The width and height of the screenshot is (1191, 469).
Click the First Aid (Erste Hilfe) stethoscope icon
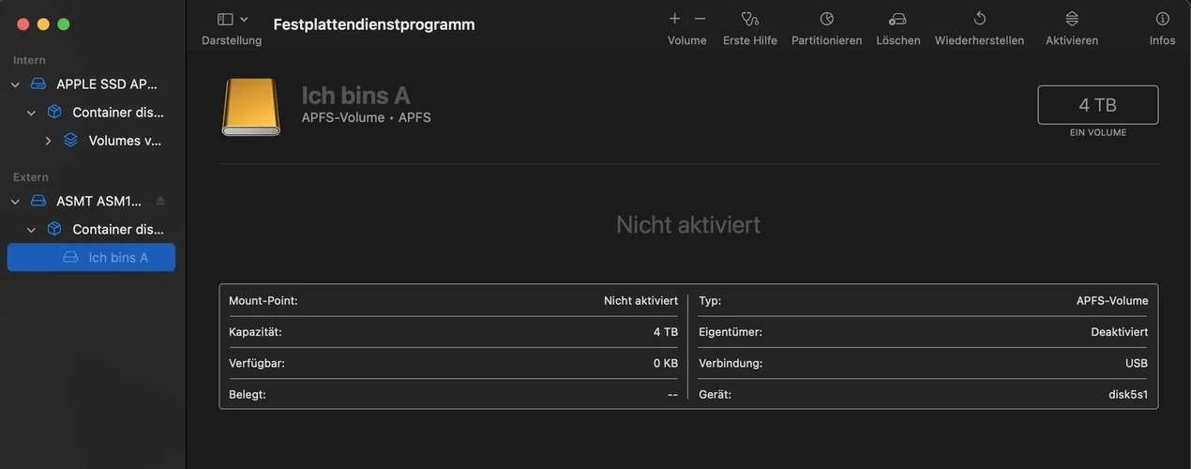(749, 19)
